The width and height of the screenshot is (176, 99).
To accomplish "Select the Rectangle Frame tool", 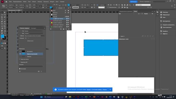I will (2, 24).
